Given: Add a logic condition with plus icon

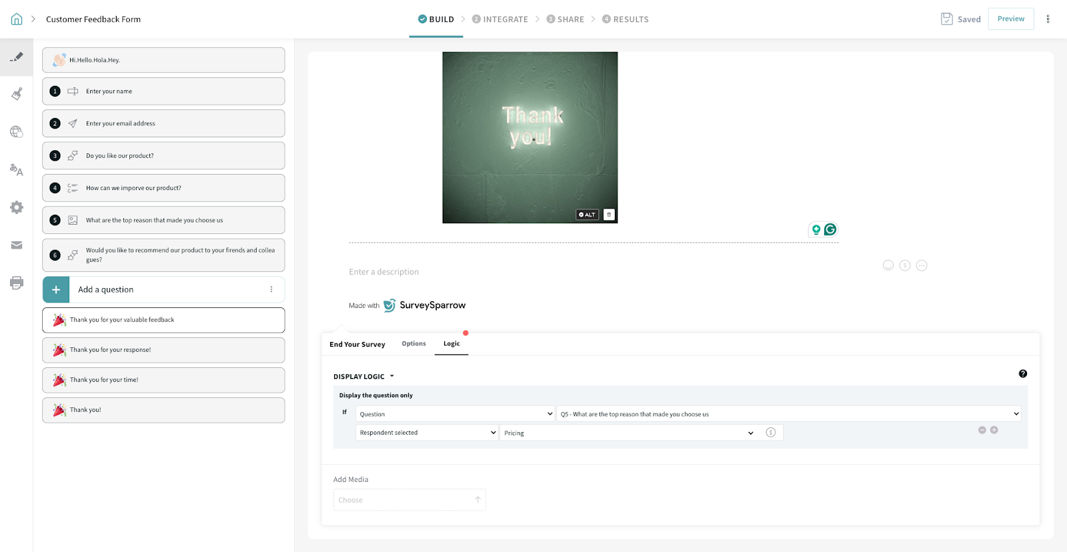Looking at the screenshot, I should pyautogui.click(x=994, y=430).
